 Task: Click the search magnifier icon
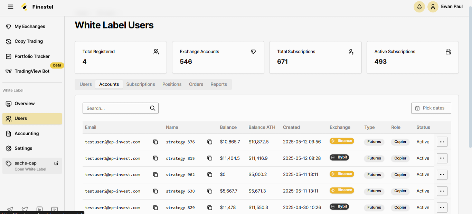(x=152, y=108)
